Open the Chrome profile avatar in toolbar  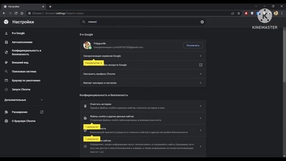(276, 13)
